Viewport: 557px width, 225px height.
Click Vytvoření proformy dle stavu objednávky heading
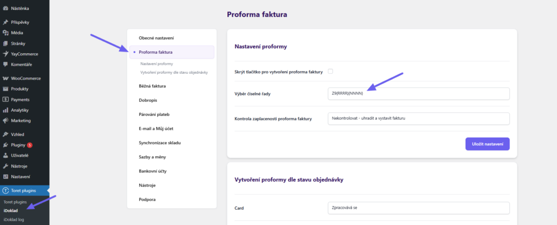(289, 179)
